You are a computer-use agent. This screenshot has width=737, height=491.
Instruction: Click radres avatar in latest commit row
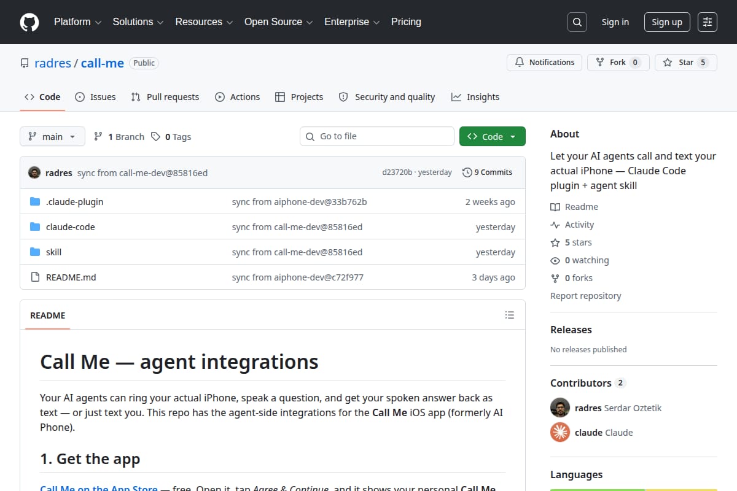[35, 173]
